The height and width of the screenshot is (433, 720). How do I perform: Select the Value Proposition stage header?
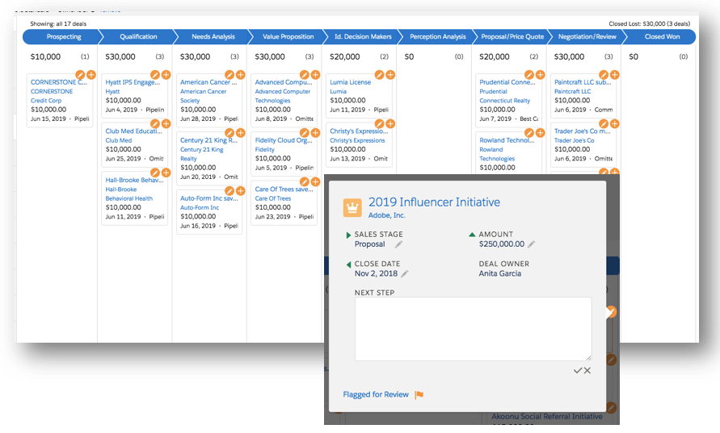288,36
